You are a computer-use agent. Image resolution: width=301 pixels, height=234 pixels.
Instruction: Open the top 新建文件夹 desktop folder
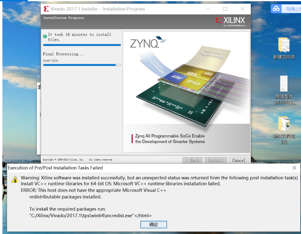click(x=284, y=48)
